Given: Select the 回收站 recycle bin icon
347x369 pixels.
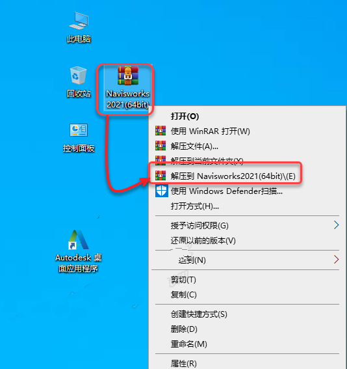Looking at the screenshot, I should (x=79, y=82).
